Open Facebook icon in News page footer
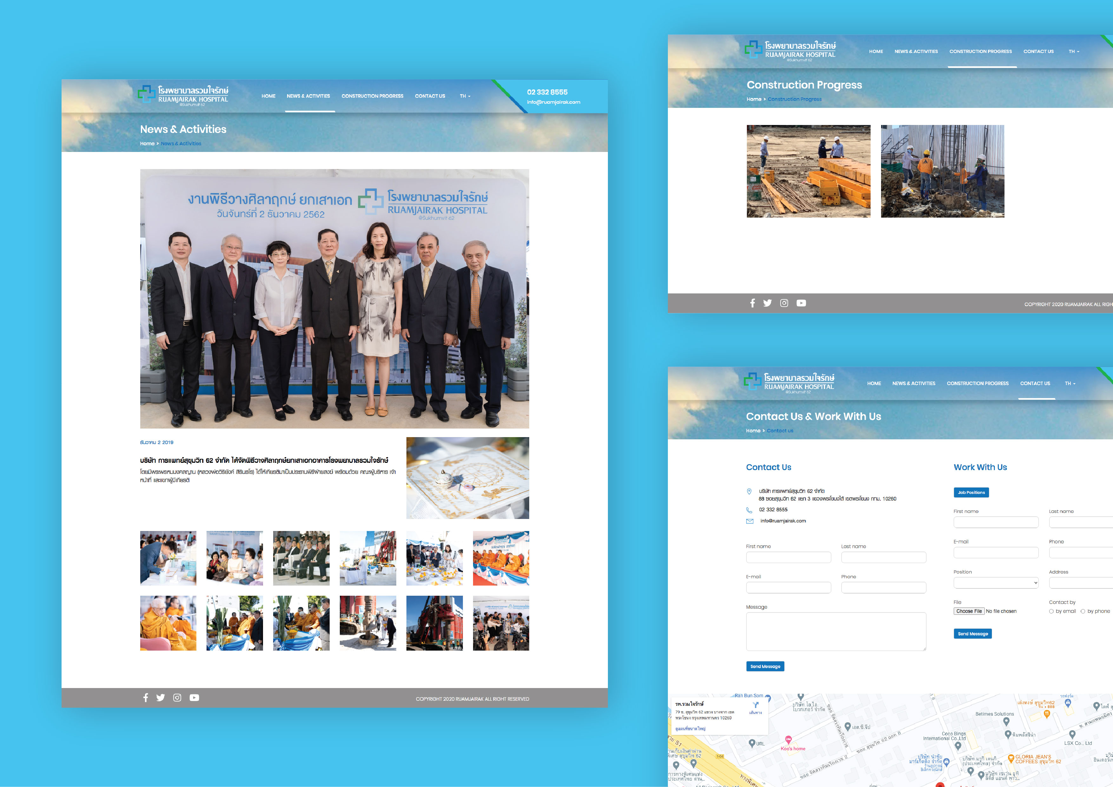This screenshot has width=1113, height=787. point(145,697)
